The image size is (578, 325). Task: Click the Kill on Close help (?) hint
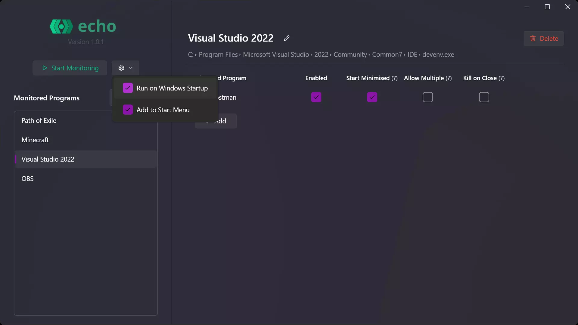pos(502,78)
